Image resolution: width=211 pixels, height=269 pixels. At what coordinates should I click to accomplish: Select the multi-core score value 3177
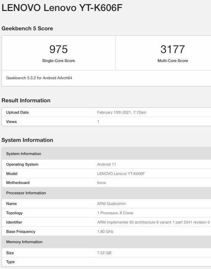173,49
